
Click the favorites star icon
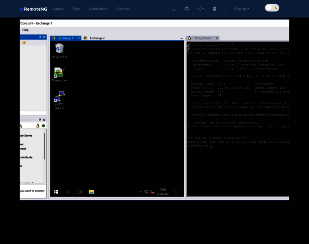24,43
